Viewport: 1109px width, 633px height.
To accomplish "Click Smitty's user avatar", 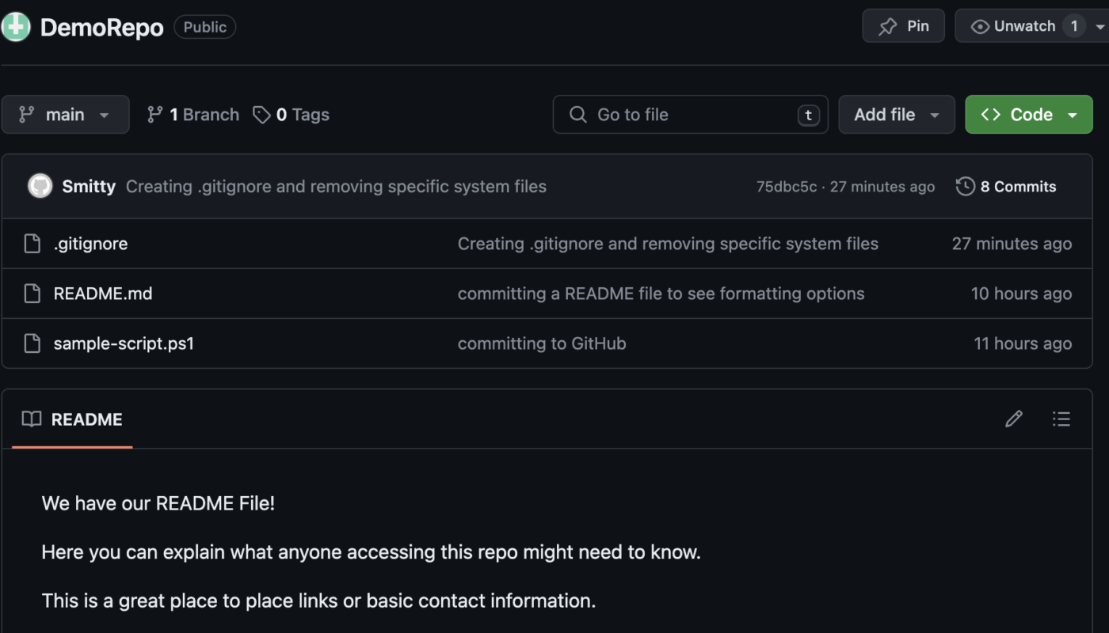I will pyautogui.click(x=40, y=186).
